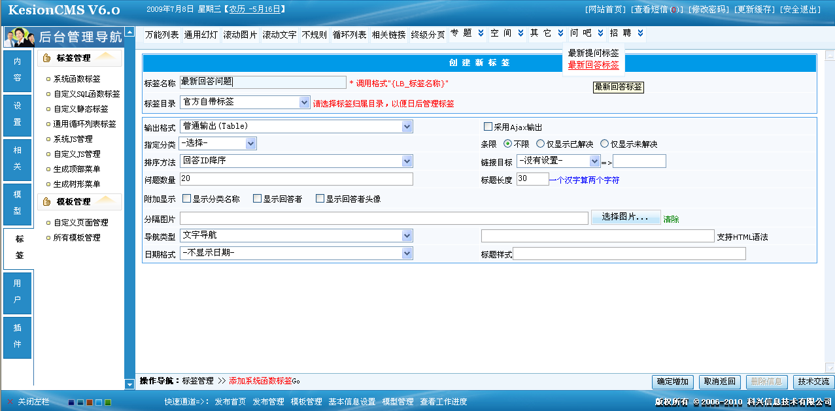The width and height of the screenshot is (835, 411).
Task: Select the 仅显示已解决 radio option
Action: [x=539, y=144]
